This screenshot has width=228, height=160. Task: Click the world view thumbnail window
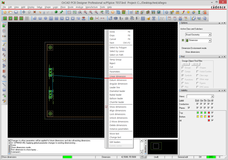click(x=163, y=147)
